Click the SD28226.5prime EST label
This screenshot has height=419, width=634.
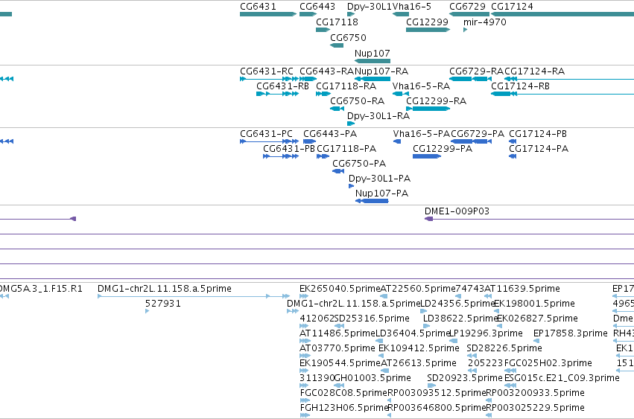coord(504,348)
